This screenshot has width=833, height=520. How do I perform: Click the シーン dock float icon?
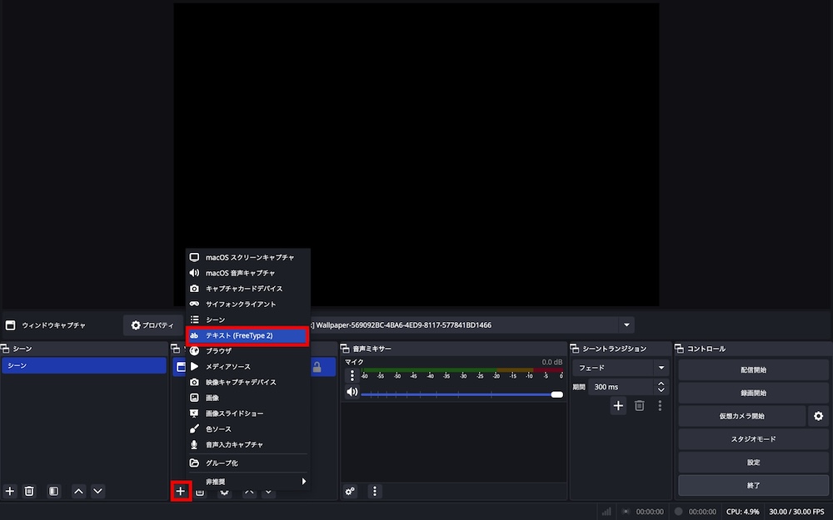tap(5, 349)
